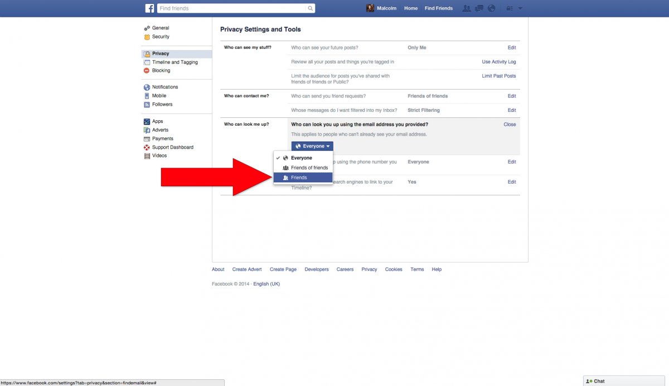The width and height of the screenshot is (669, 386).
Task: Click the Security badge icon
Action: click(147, 37)
